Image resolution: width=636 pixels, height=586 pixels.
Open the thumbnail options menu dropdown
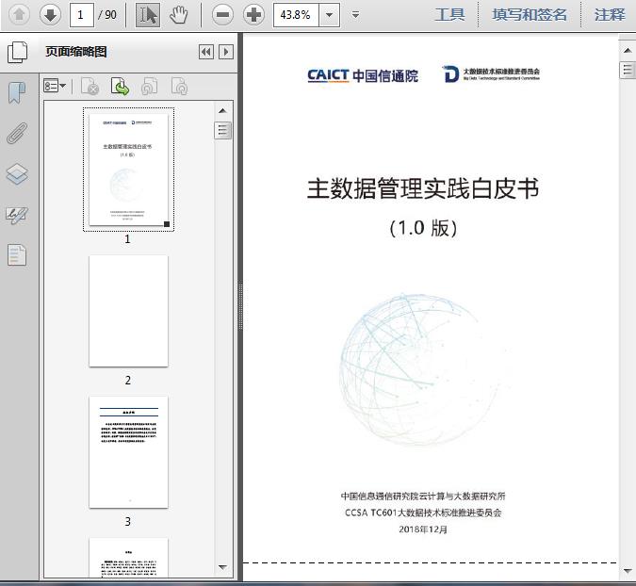click(x=55, y=86)
